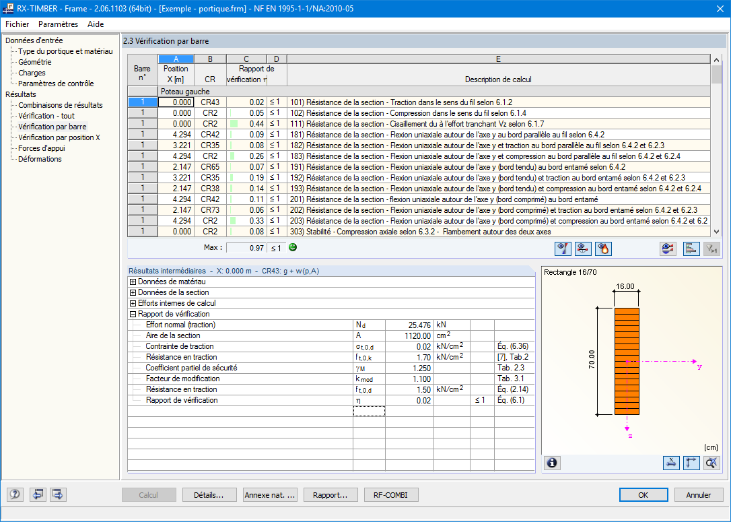Click the 1120.00 section area value
Image resolution: width=731 pixels, height=522 pixels.
409,335
